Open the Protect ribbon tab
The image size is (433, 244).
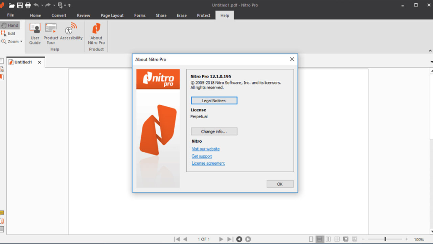(203, 15)
